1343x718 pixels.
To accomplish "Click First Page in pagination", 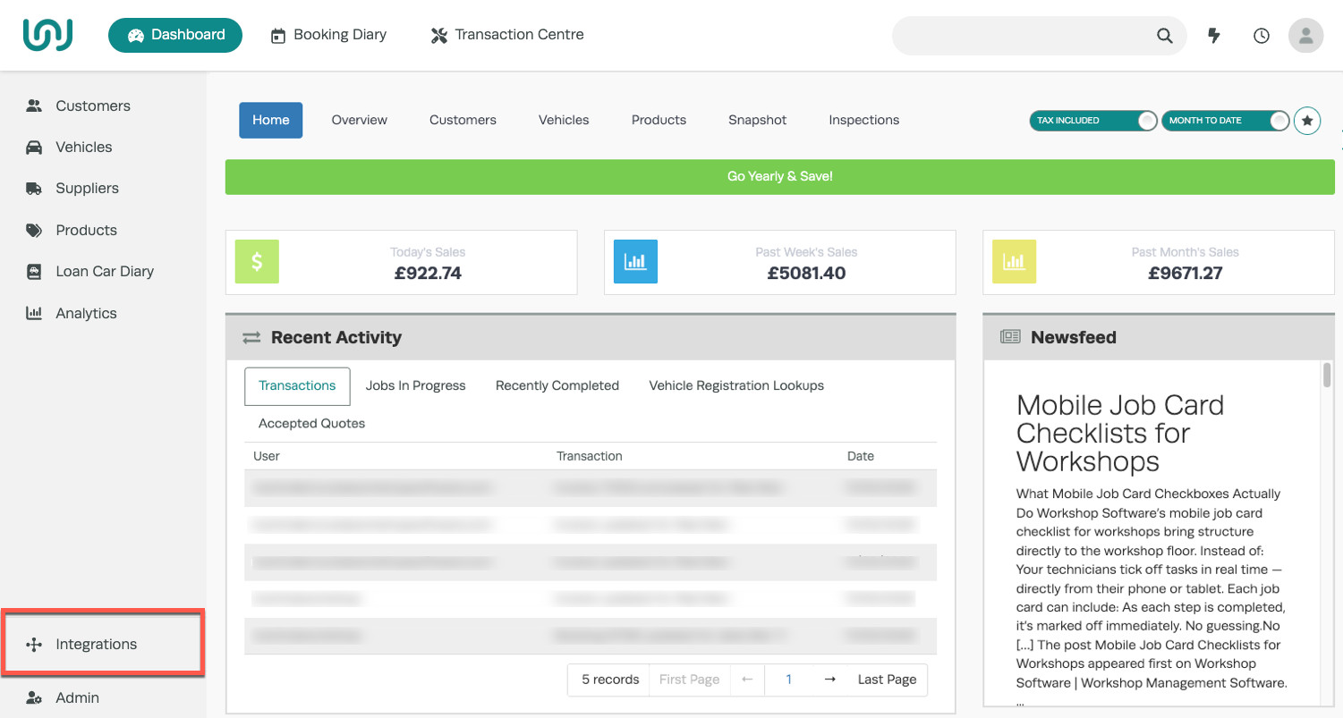I will (689, 680).
